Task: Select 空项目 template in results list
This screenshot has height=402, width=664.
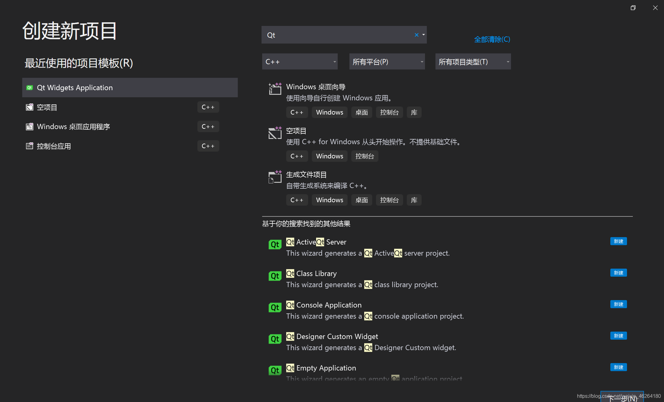Action: pos(296,131)
